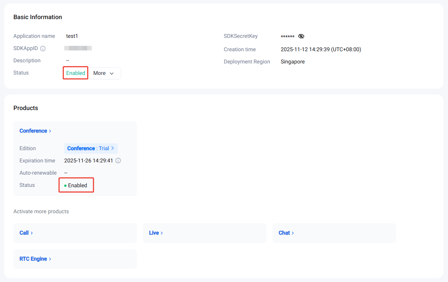Click the Conference product's Enabled status indicator
Screen dimensions: 448x282
[x=76, y=185]
